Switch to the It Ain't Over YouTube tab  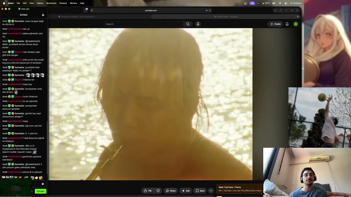click(x=226, y=17)
